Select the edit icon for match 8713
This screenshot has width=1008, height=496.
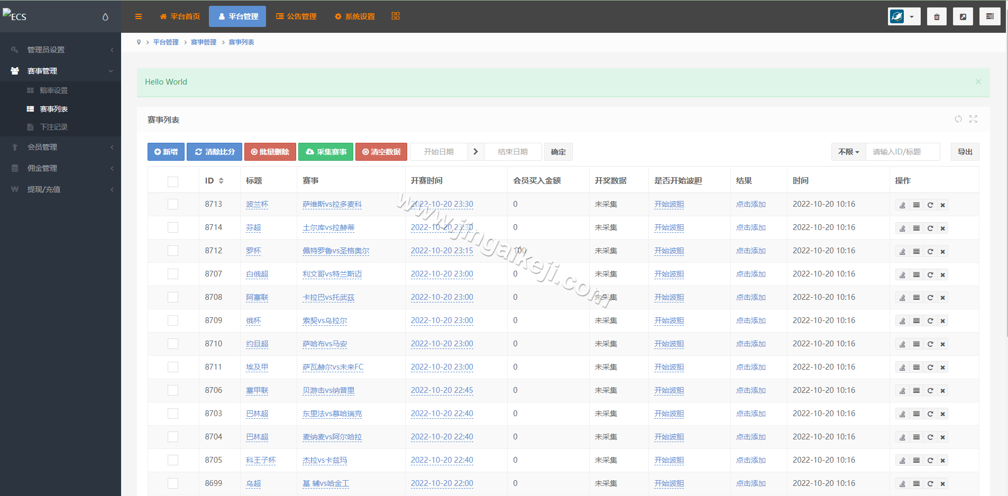pyautogui.click(x=902, y=205)
